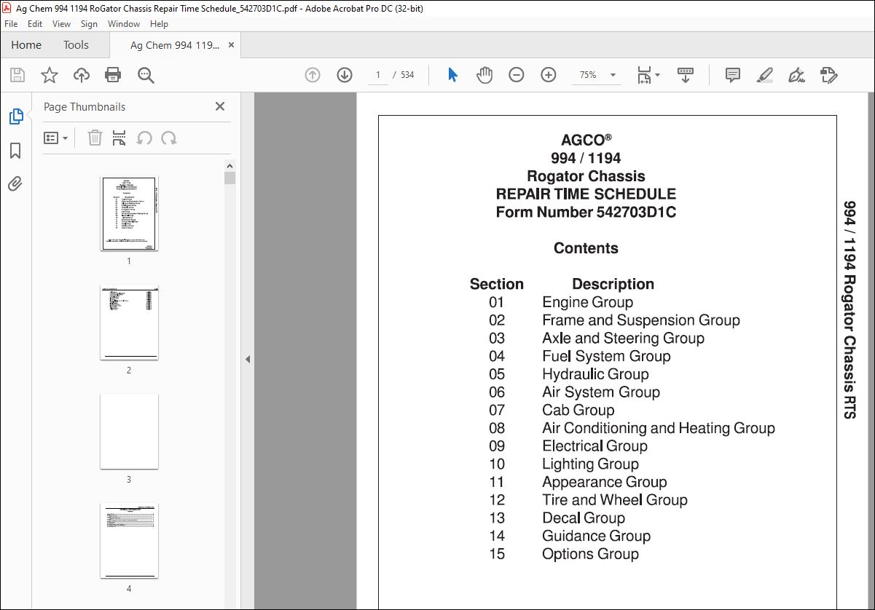Click the 'Guidance Group' contents entry
Image resolution: width=875 pixels, height=610 pixels.
coord(596,536)
